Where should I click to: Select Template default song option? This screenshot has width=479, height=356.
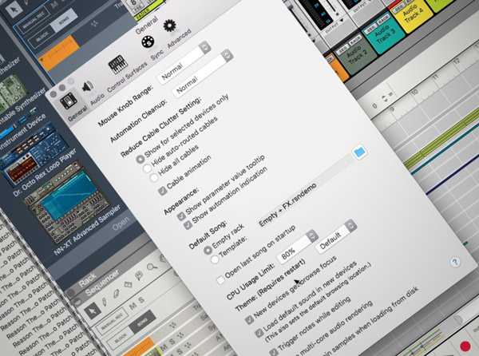(215, 259)
